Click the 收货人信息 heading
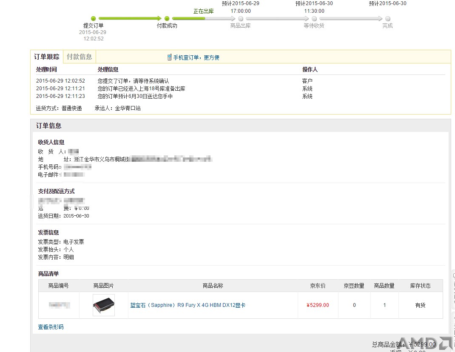Screen dimensions: 455x352 coord(51,142)
